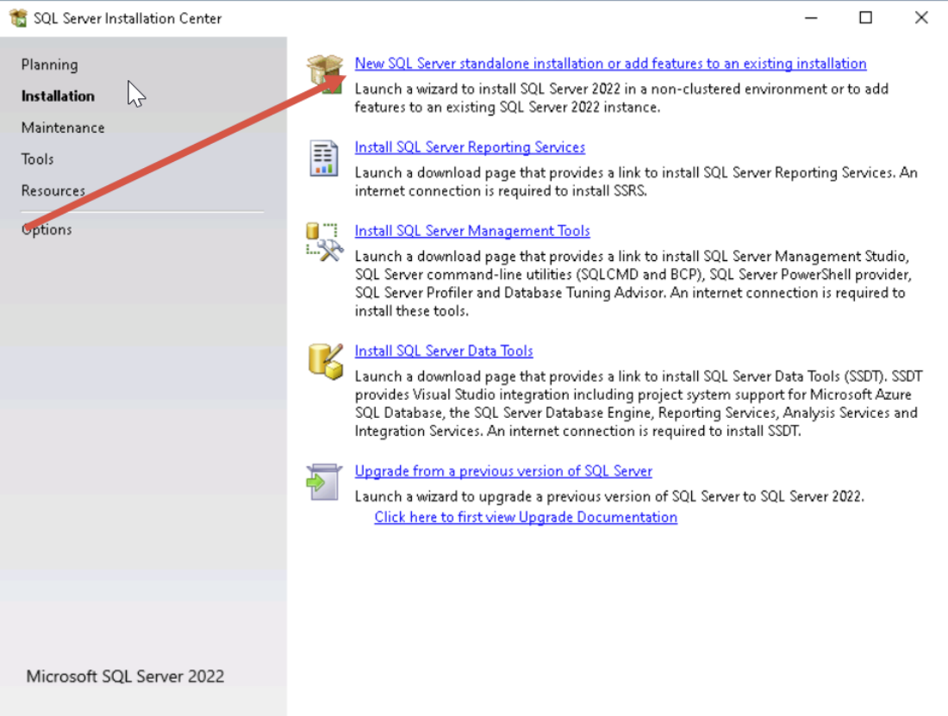Go to the Maintenance section
948x716 pixels.
(63, 128)
